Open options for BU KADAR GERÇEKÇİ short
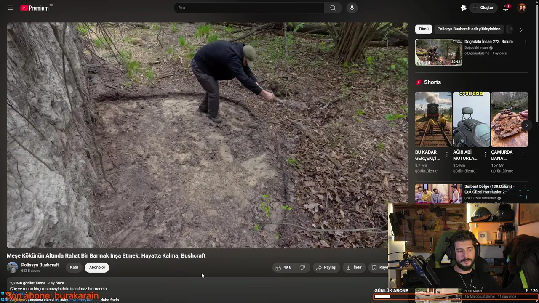539x303 pixels. point(447,154)
